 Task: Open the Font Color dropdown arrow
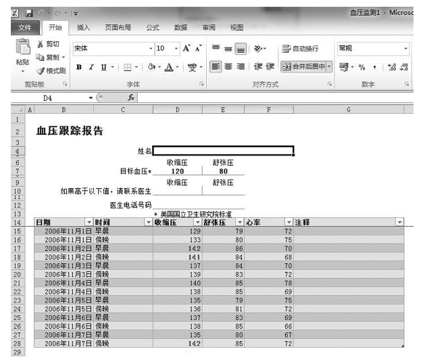coord(177,67)
